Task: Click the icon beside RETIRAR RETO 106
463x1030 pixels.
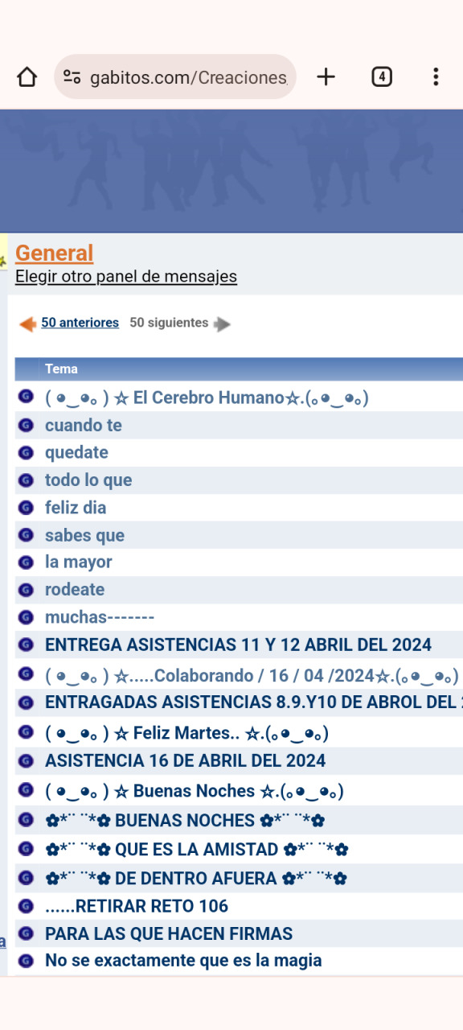Action: pyautogui.click(x=26, y=906)
